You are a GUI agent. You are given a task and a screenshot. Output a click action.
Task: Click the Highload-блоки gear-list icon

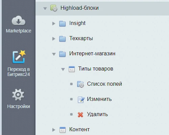(54, 8)
